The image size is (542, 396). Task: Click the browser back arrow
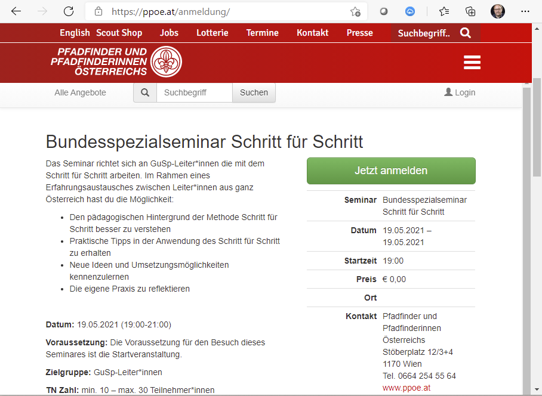(16, 11)
